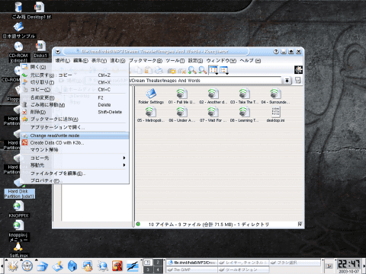Select the desktop.ini file icon
Viewport: 366px width, 274px height.
(x=275, y=114)
